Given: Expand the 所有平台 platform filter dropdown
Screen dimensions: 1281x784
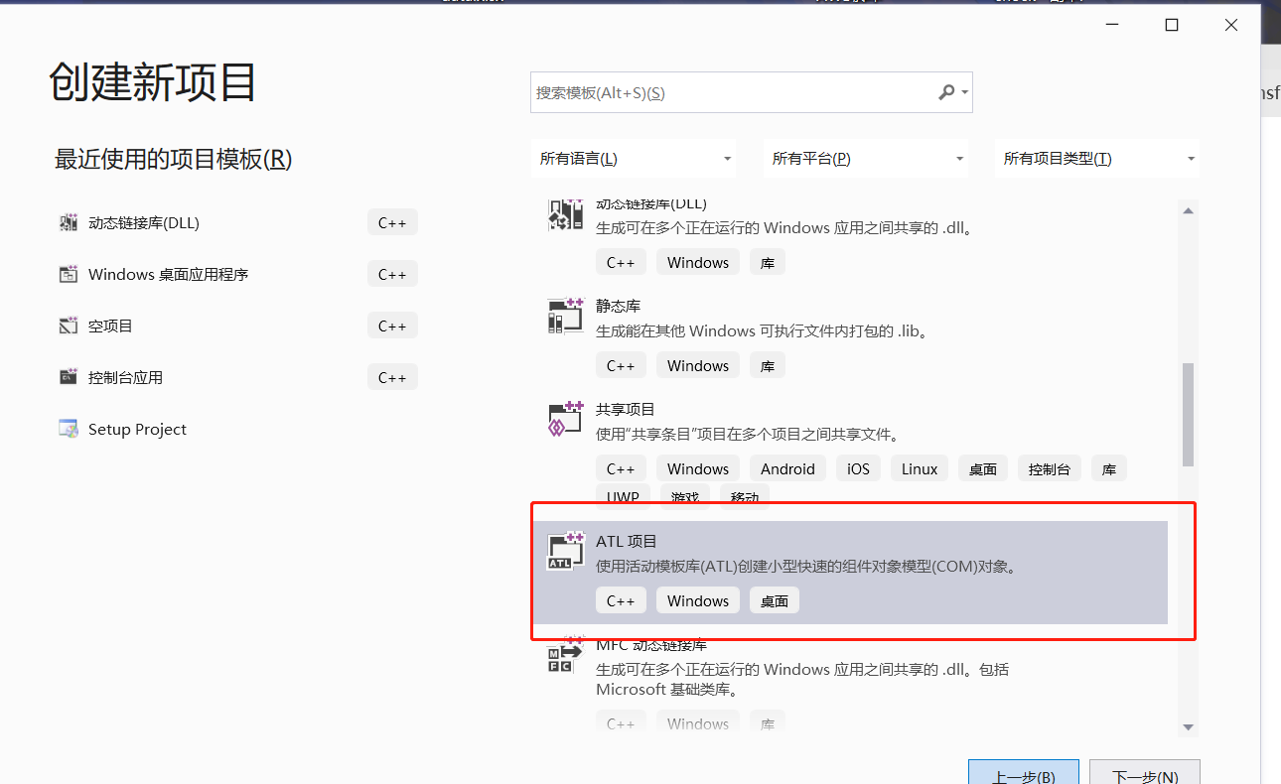Looking at the screenshot, I should [x=866, y=159].
